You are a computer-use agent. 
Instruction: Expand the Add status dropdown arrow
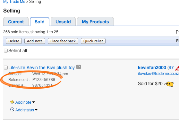point(36,110)
